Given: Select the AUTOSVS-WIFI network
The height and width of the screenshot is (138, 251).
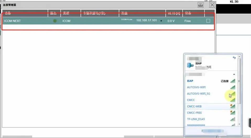Looking at the screenshot, I should click(x=211, y=87).
